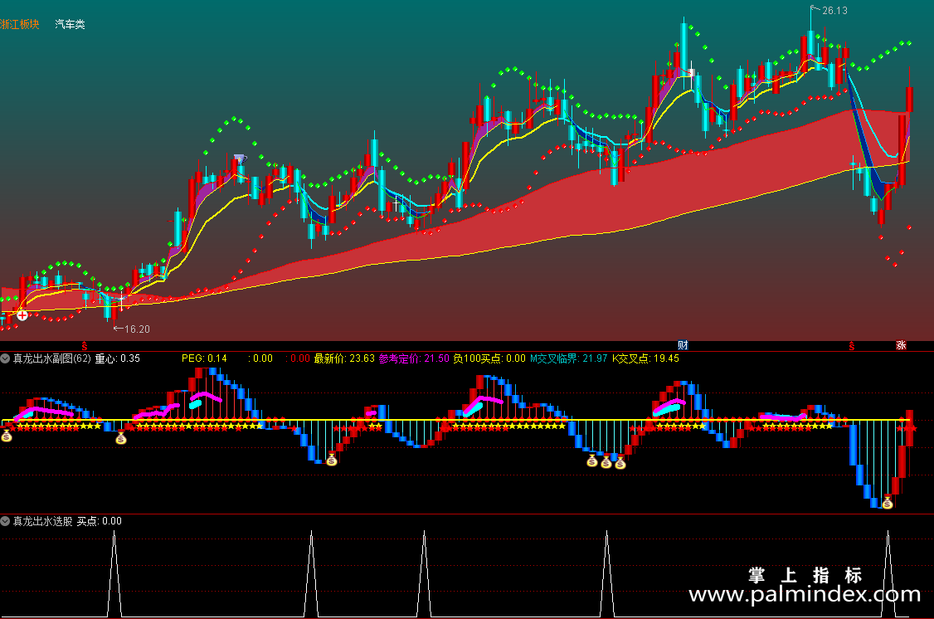The height and width of the screenshot is (619, 934).
Task: Click the white circle red plus marker
Action: click(x=22, y=315)
